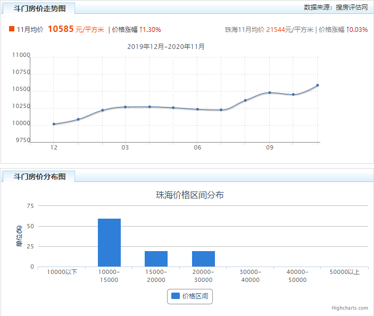Click the data point above month 03

(x=125, y=107)
